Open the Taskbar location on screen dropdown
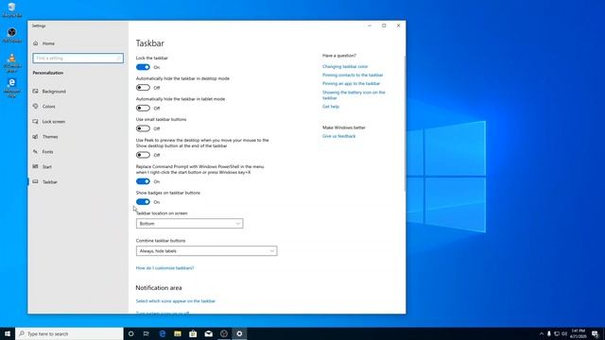The image size is (605, 340). coord(189,224)
